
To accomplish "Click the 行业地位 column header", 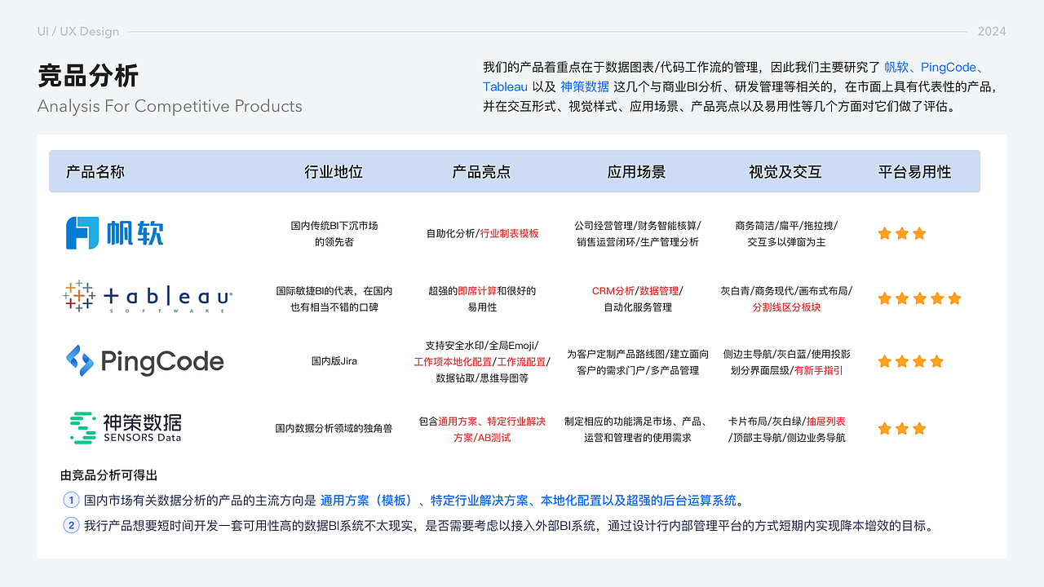I will point(334,172).
